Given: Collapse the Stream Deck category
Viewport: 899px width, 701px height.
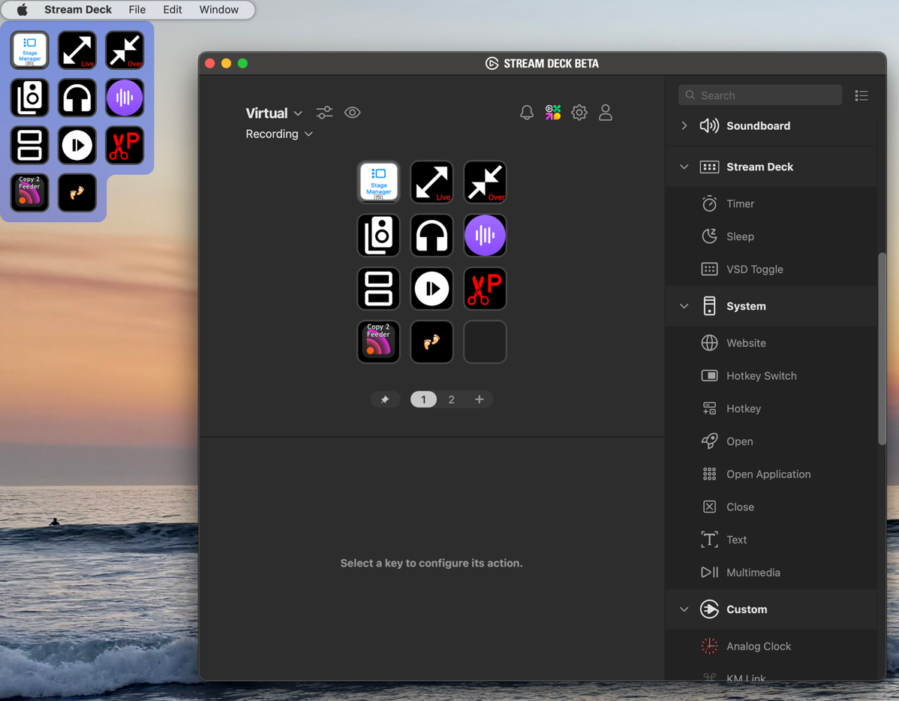Looking at the screenshot, I should point(684,167).
